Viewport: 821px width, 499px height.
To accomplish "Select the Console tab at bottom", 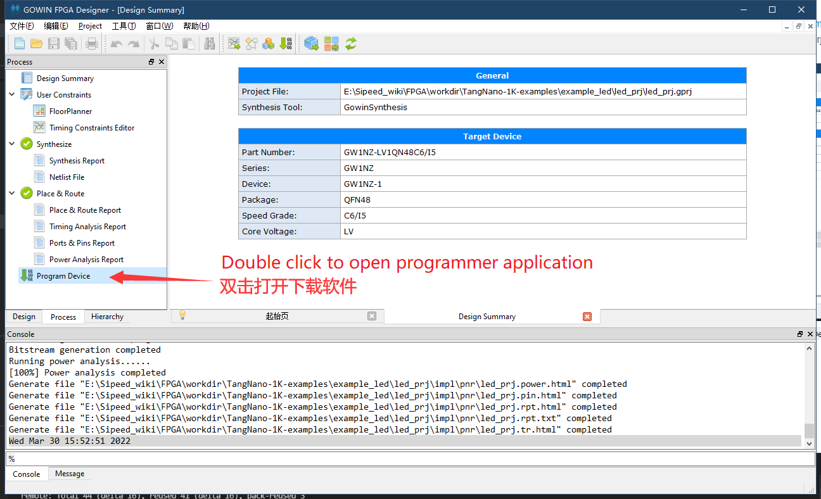I will click(x=27, y=474).
